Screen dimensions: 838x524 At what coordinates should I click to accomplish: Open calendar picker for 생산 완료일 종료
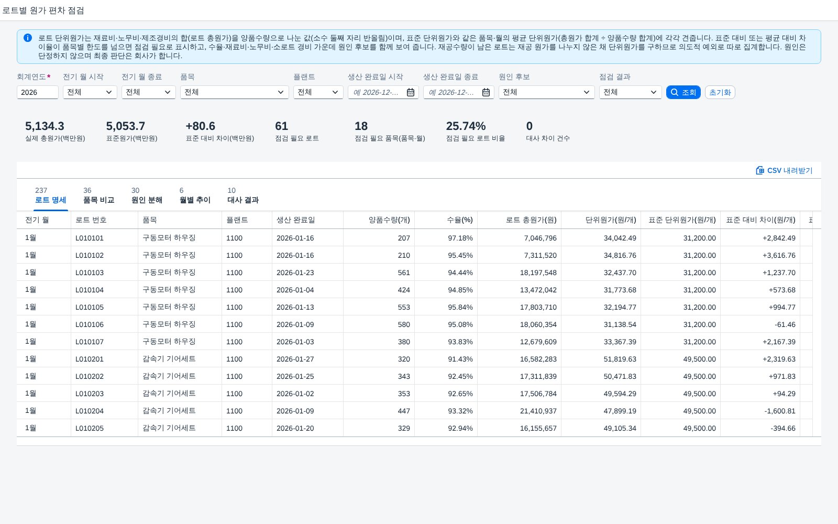pos(486,92)
